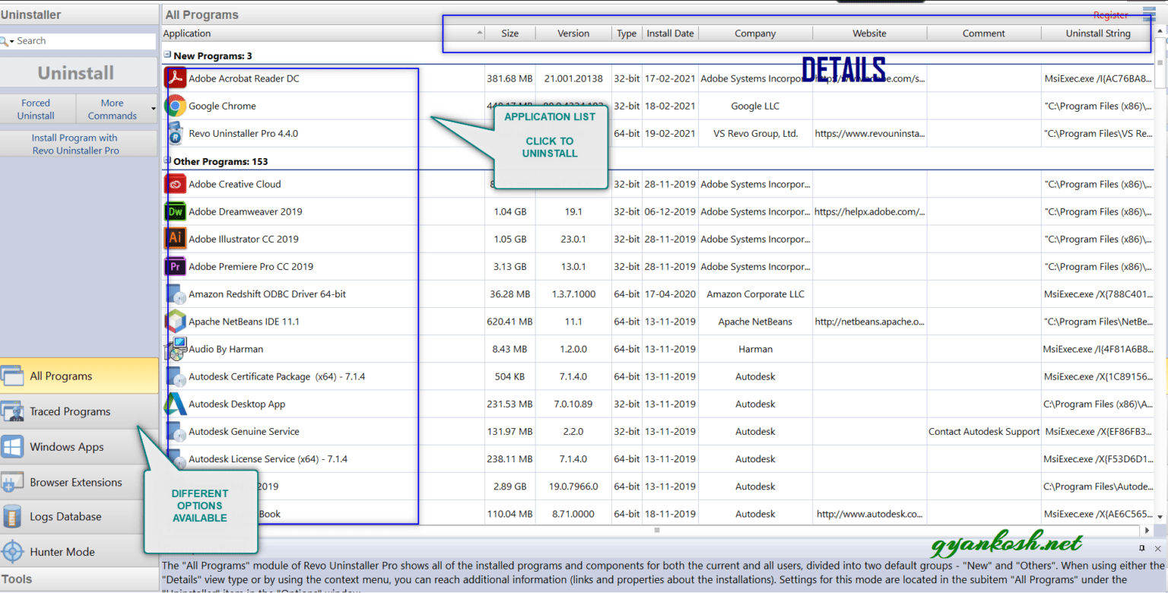
Task: Select Autodesk License Service (x64) - 7.1.4
Action: (659, 458)
